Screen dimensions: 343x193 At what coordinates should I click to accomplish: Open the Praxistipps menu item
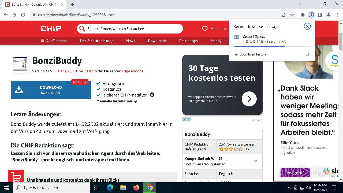pos(188,41)
